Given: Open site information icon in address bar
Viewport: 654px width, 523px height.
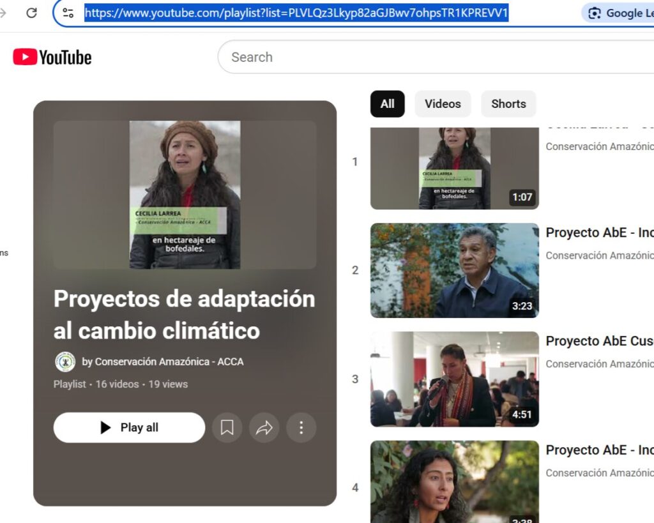Looking at the screenshot, I should coord(68,13).
